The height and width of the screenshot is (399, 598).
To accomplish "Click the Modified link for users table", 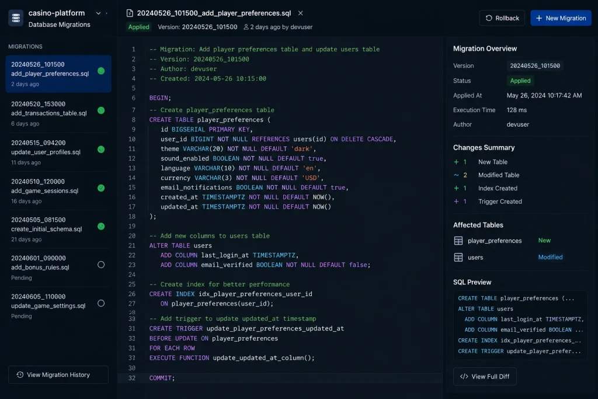I will click(550, 258).
